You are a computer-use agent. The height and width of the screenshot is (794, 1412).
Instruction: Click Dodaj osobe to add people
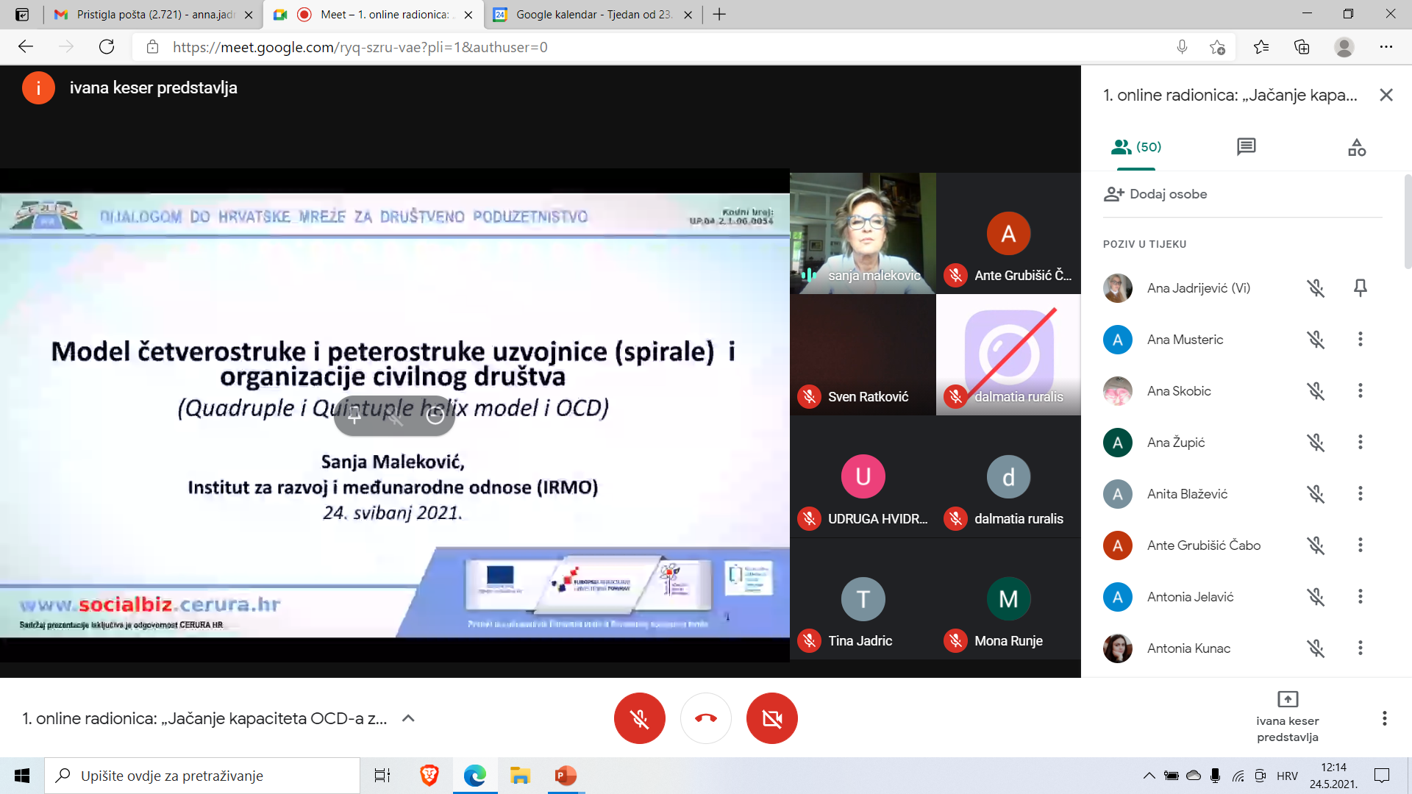(1155, 194)
